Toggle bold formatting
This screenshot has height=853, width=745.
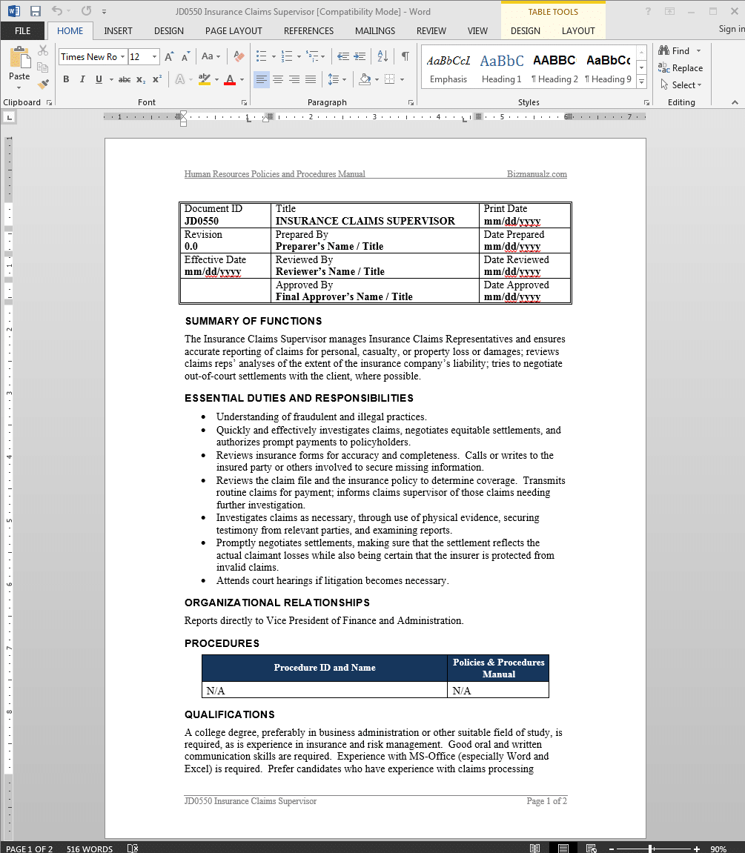67,79
